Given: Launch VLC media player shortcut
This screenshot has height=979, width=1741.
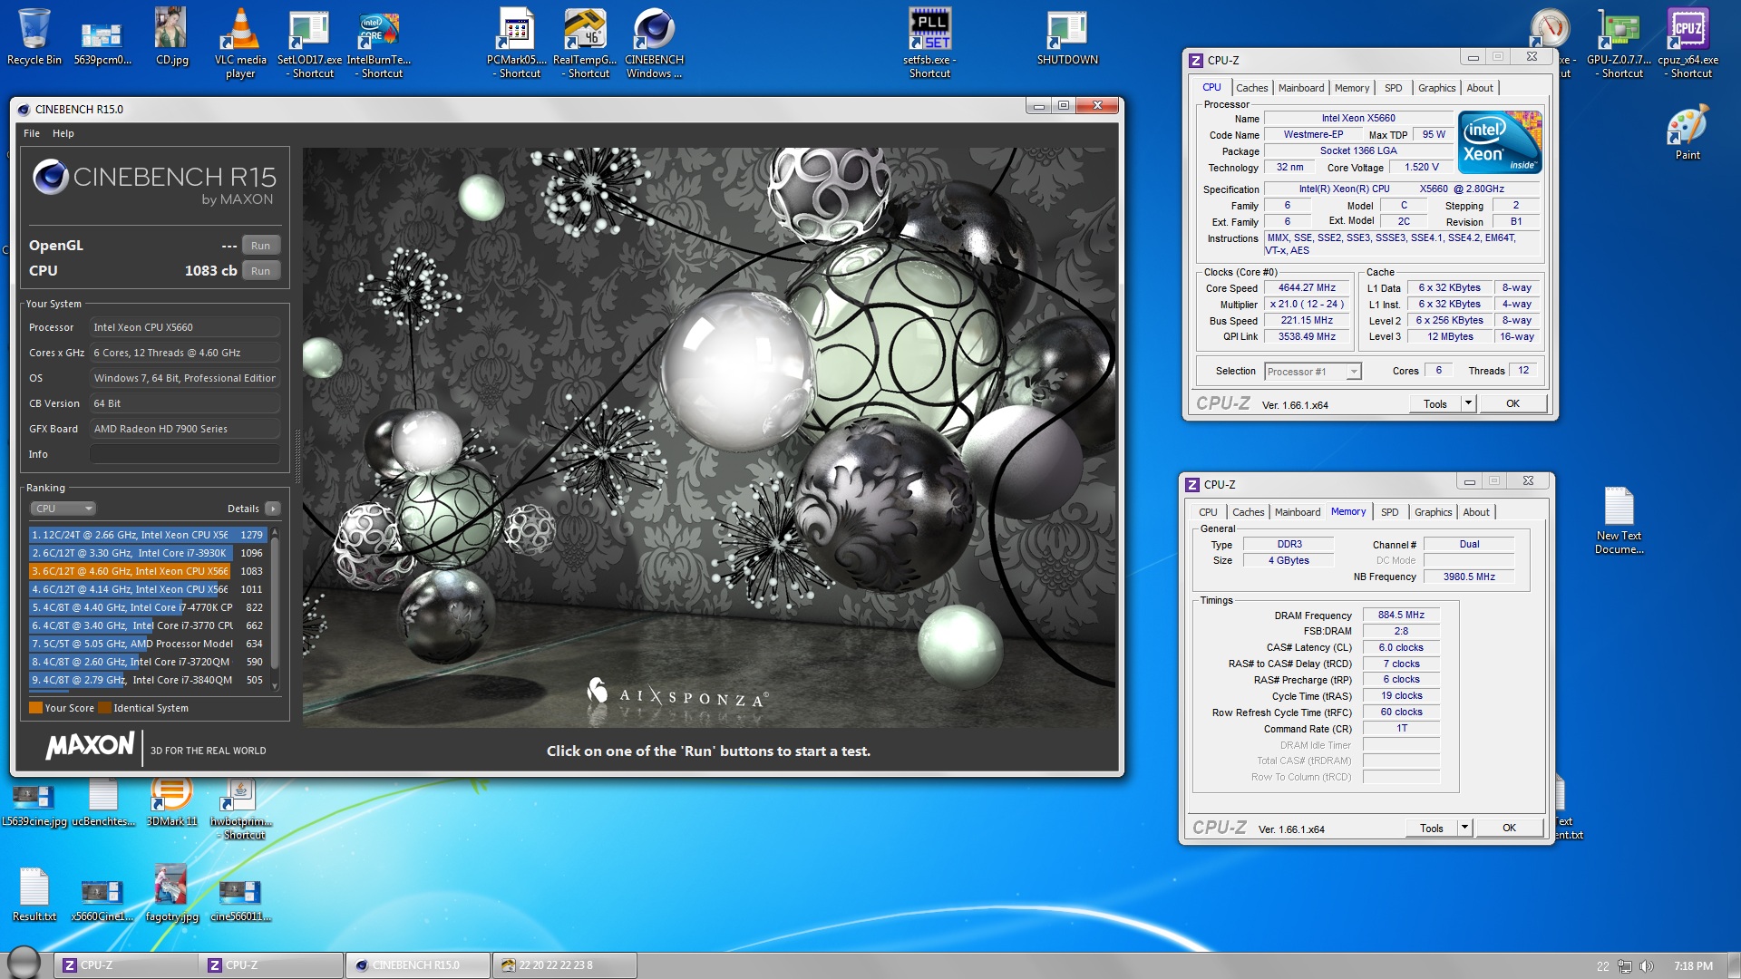Looking at the screenshot, I should [240, 43].
